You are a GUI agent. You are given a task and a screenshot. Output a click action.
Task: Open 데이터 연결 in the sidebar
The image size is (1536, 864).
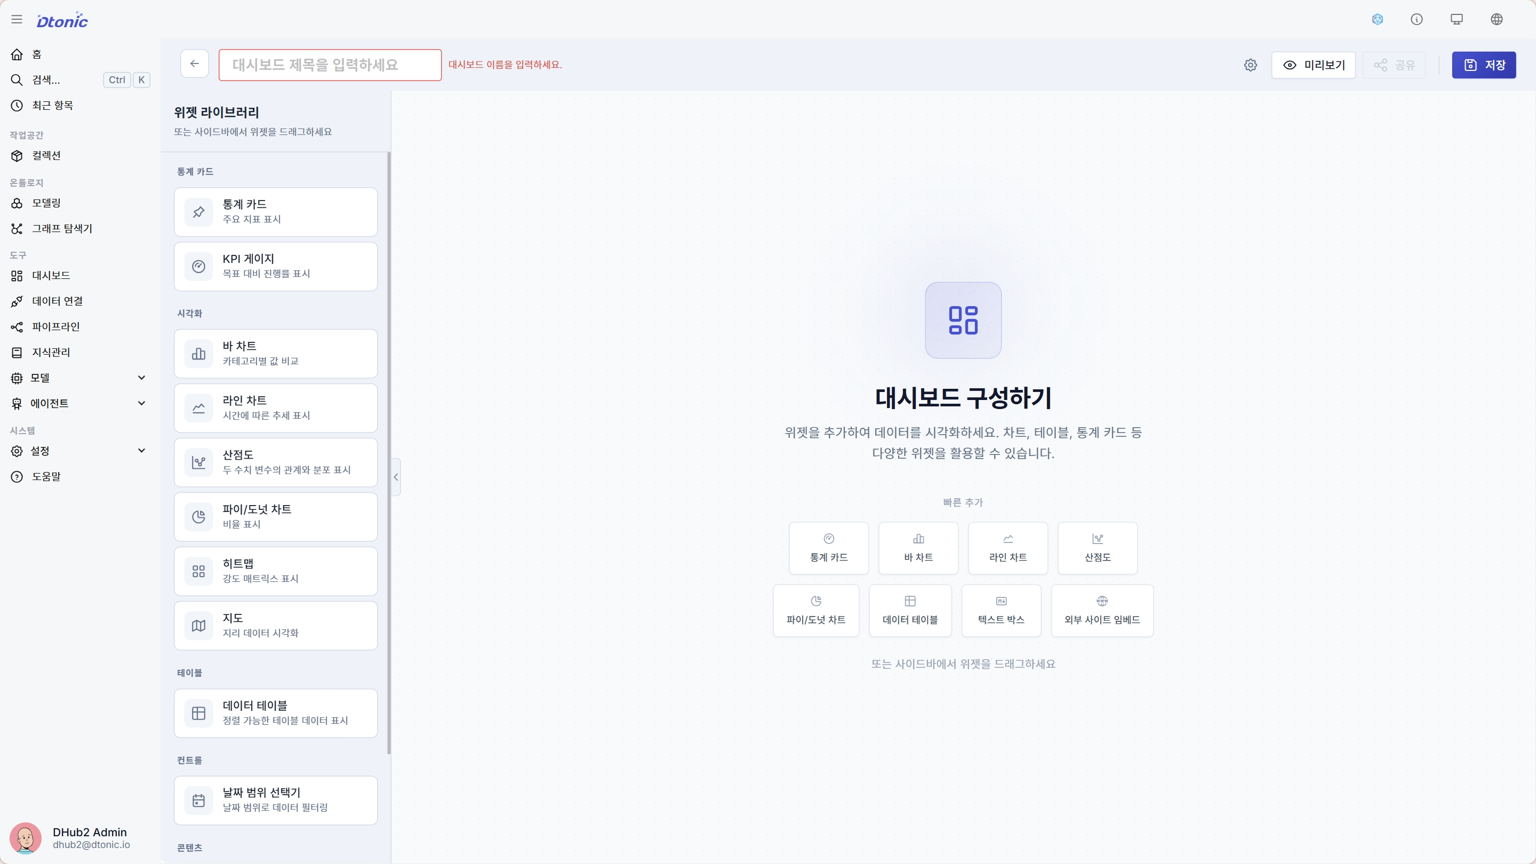pyautogui.click(x=80, y=301)
